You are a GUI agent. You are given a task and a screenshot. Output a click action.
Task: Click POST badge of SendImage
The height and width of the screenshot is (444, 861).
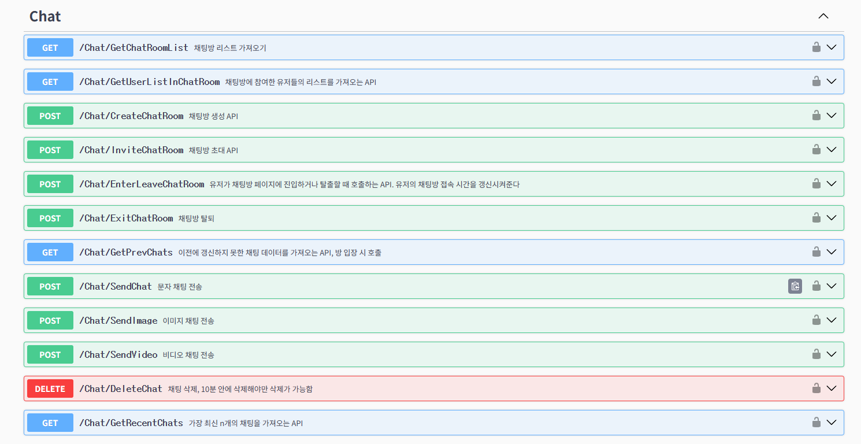(50, 320)
